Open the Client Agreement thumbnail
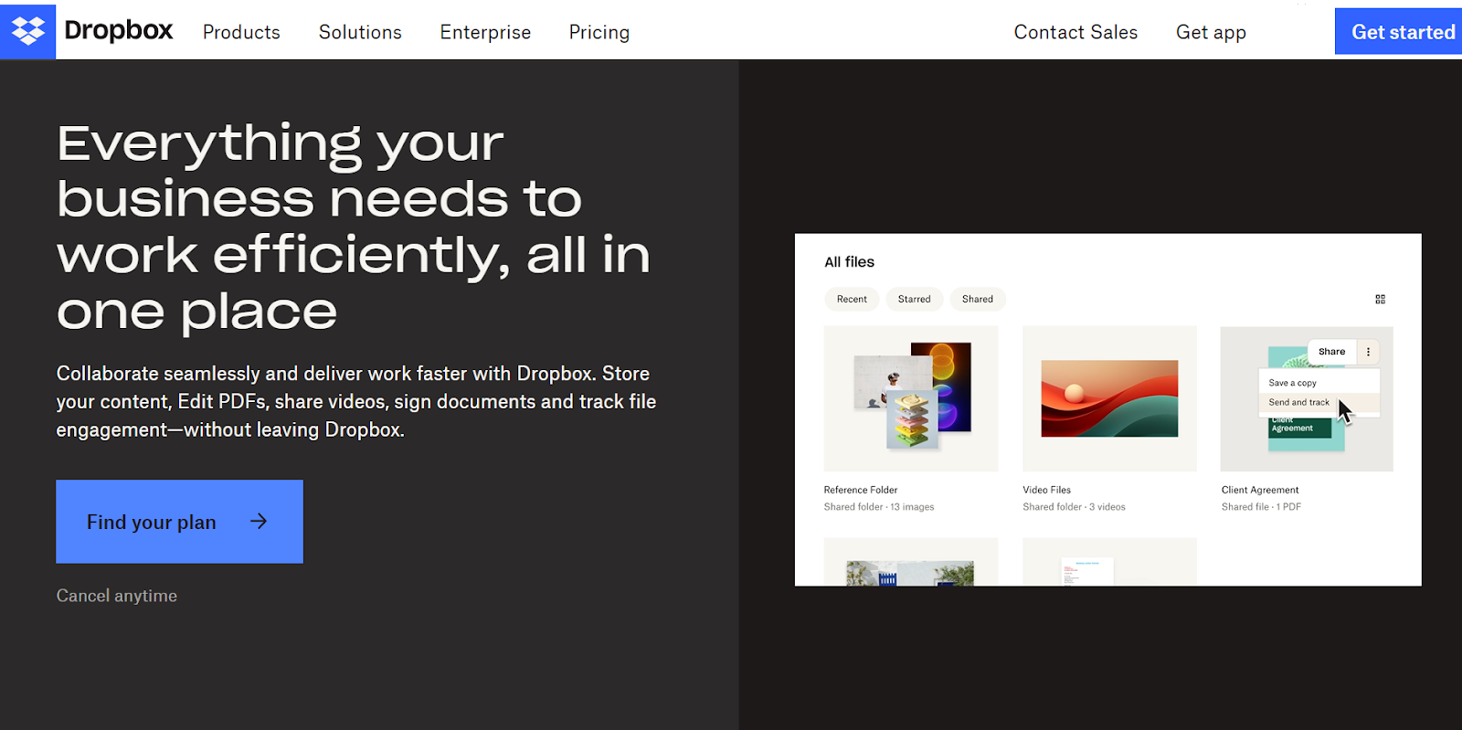1462x730 pixels. tap(1307, 398)
